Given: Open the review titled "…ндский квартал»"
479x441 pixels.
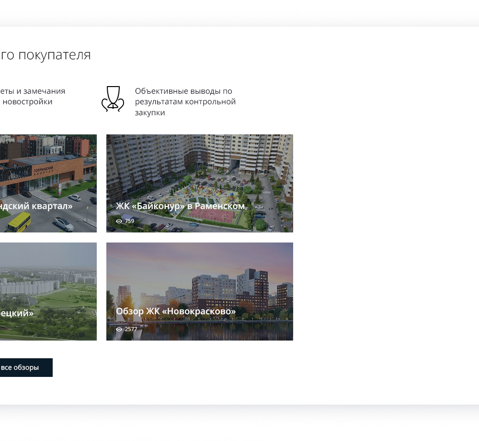Looking at the screenshot, I should click(36, 206).
